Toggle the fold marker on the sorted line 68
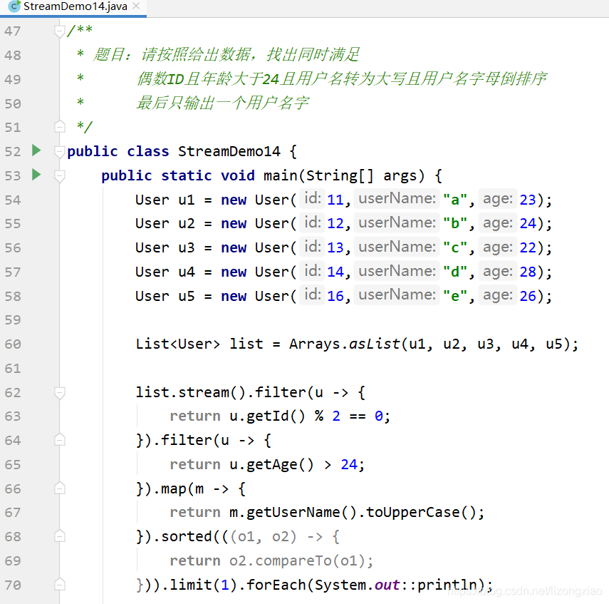This screenshot has height=604, width=609. pyautogui.click(x=60, y=536)
